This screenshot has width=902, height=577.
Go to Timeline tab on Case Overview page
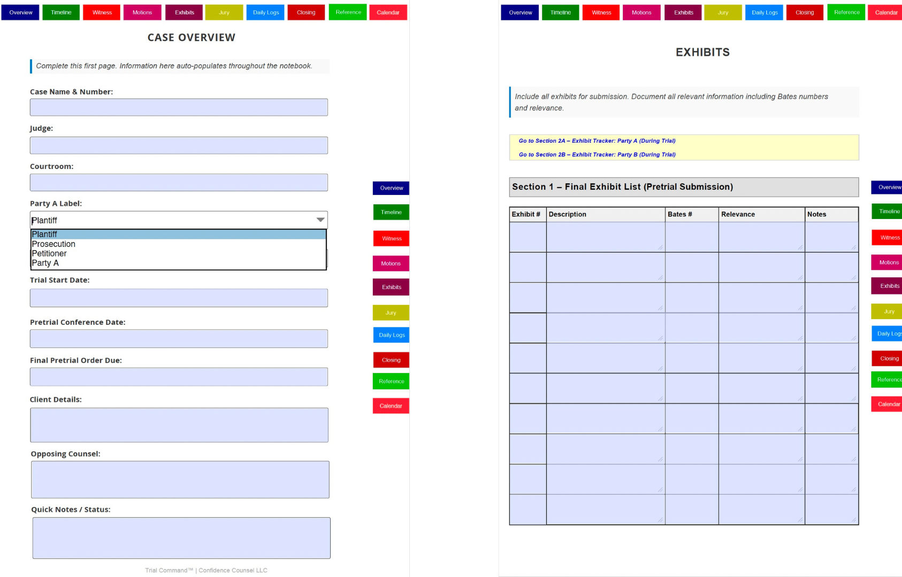tap(61, 12)
